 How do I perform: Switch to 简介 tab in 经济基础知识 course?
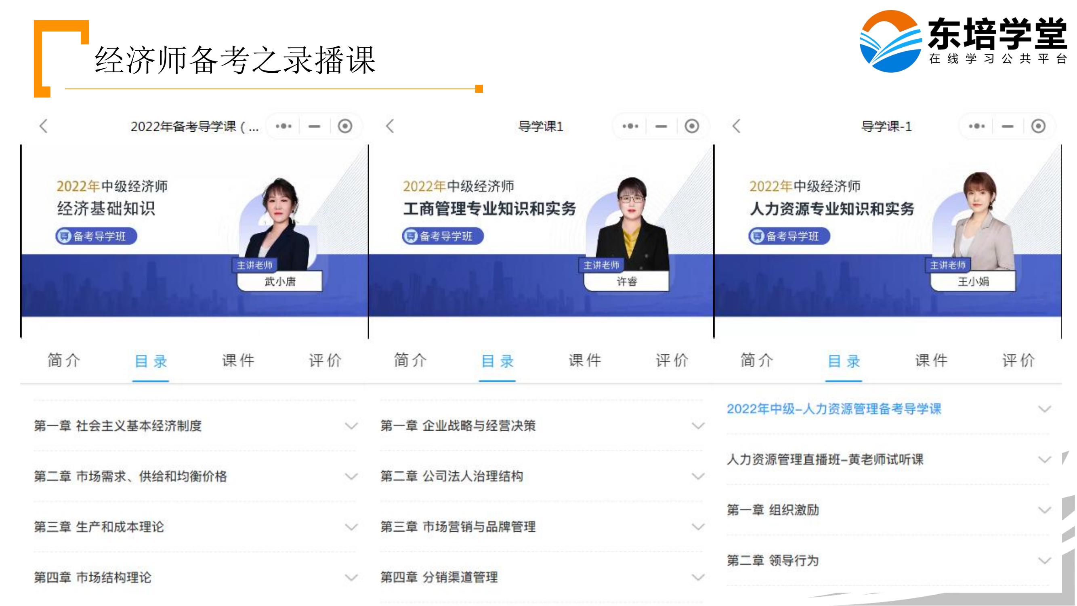63,360
